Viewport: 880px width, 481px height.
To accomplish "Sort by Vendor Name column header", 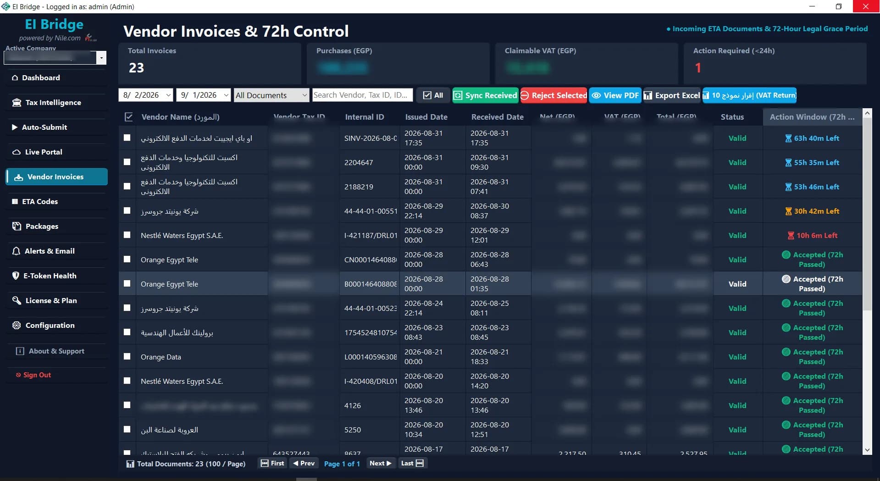I will 180,117.
